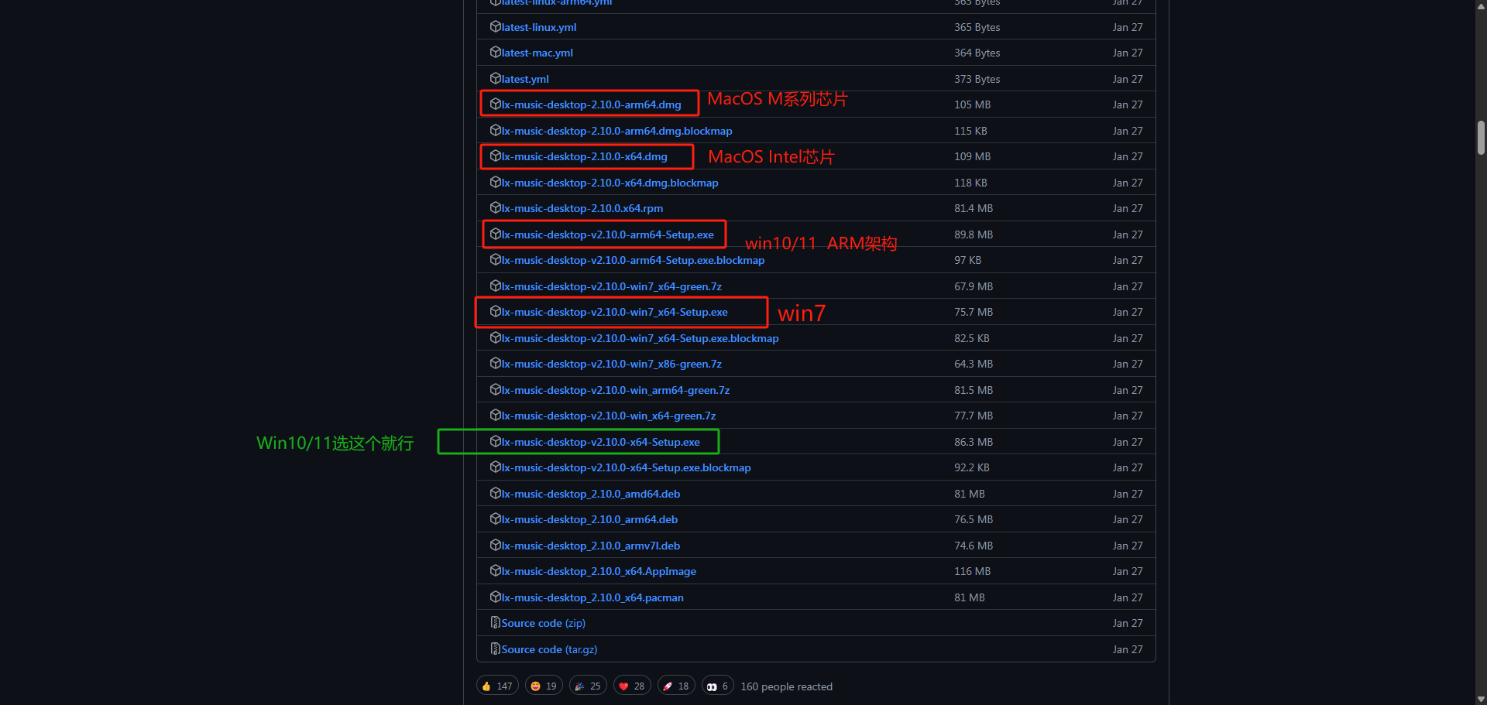Click the eyes reaction with 6 count
This screenshot has height=705, width=1487.
click(717, 686)
